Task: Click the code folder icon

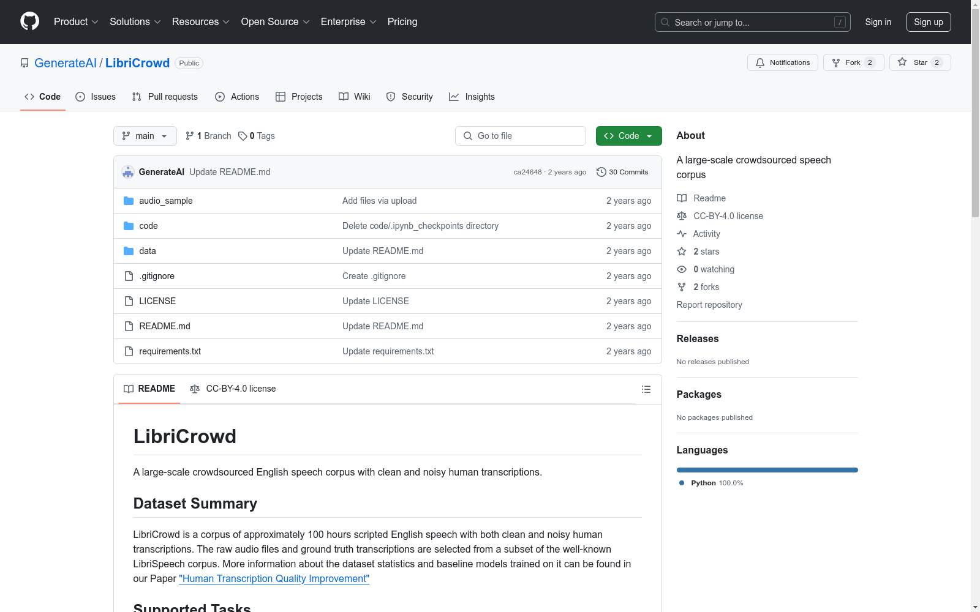Action: pyautogui.click(x=129, y=226)
